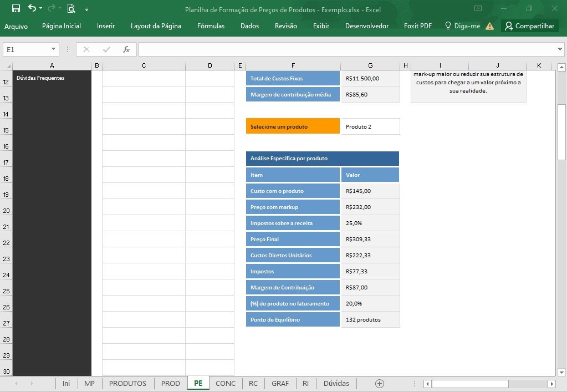Expand the formula bar chevron
Image resolution: width=567 pixels, height=392 pixels.
click(560, 49)
